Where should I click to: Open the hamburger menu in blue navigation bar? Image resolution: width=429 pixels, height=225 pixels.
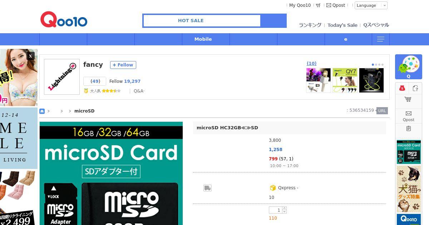(x=381, y=39)
